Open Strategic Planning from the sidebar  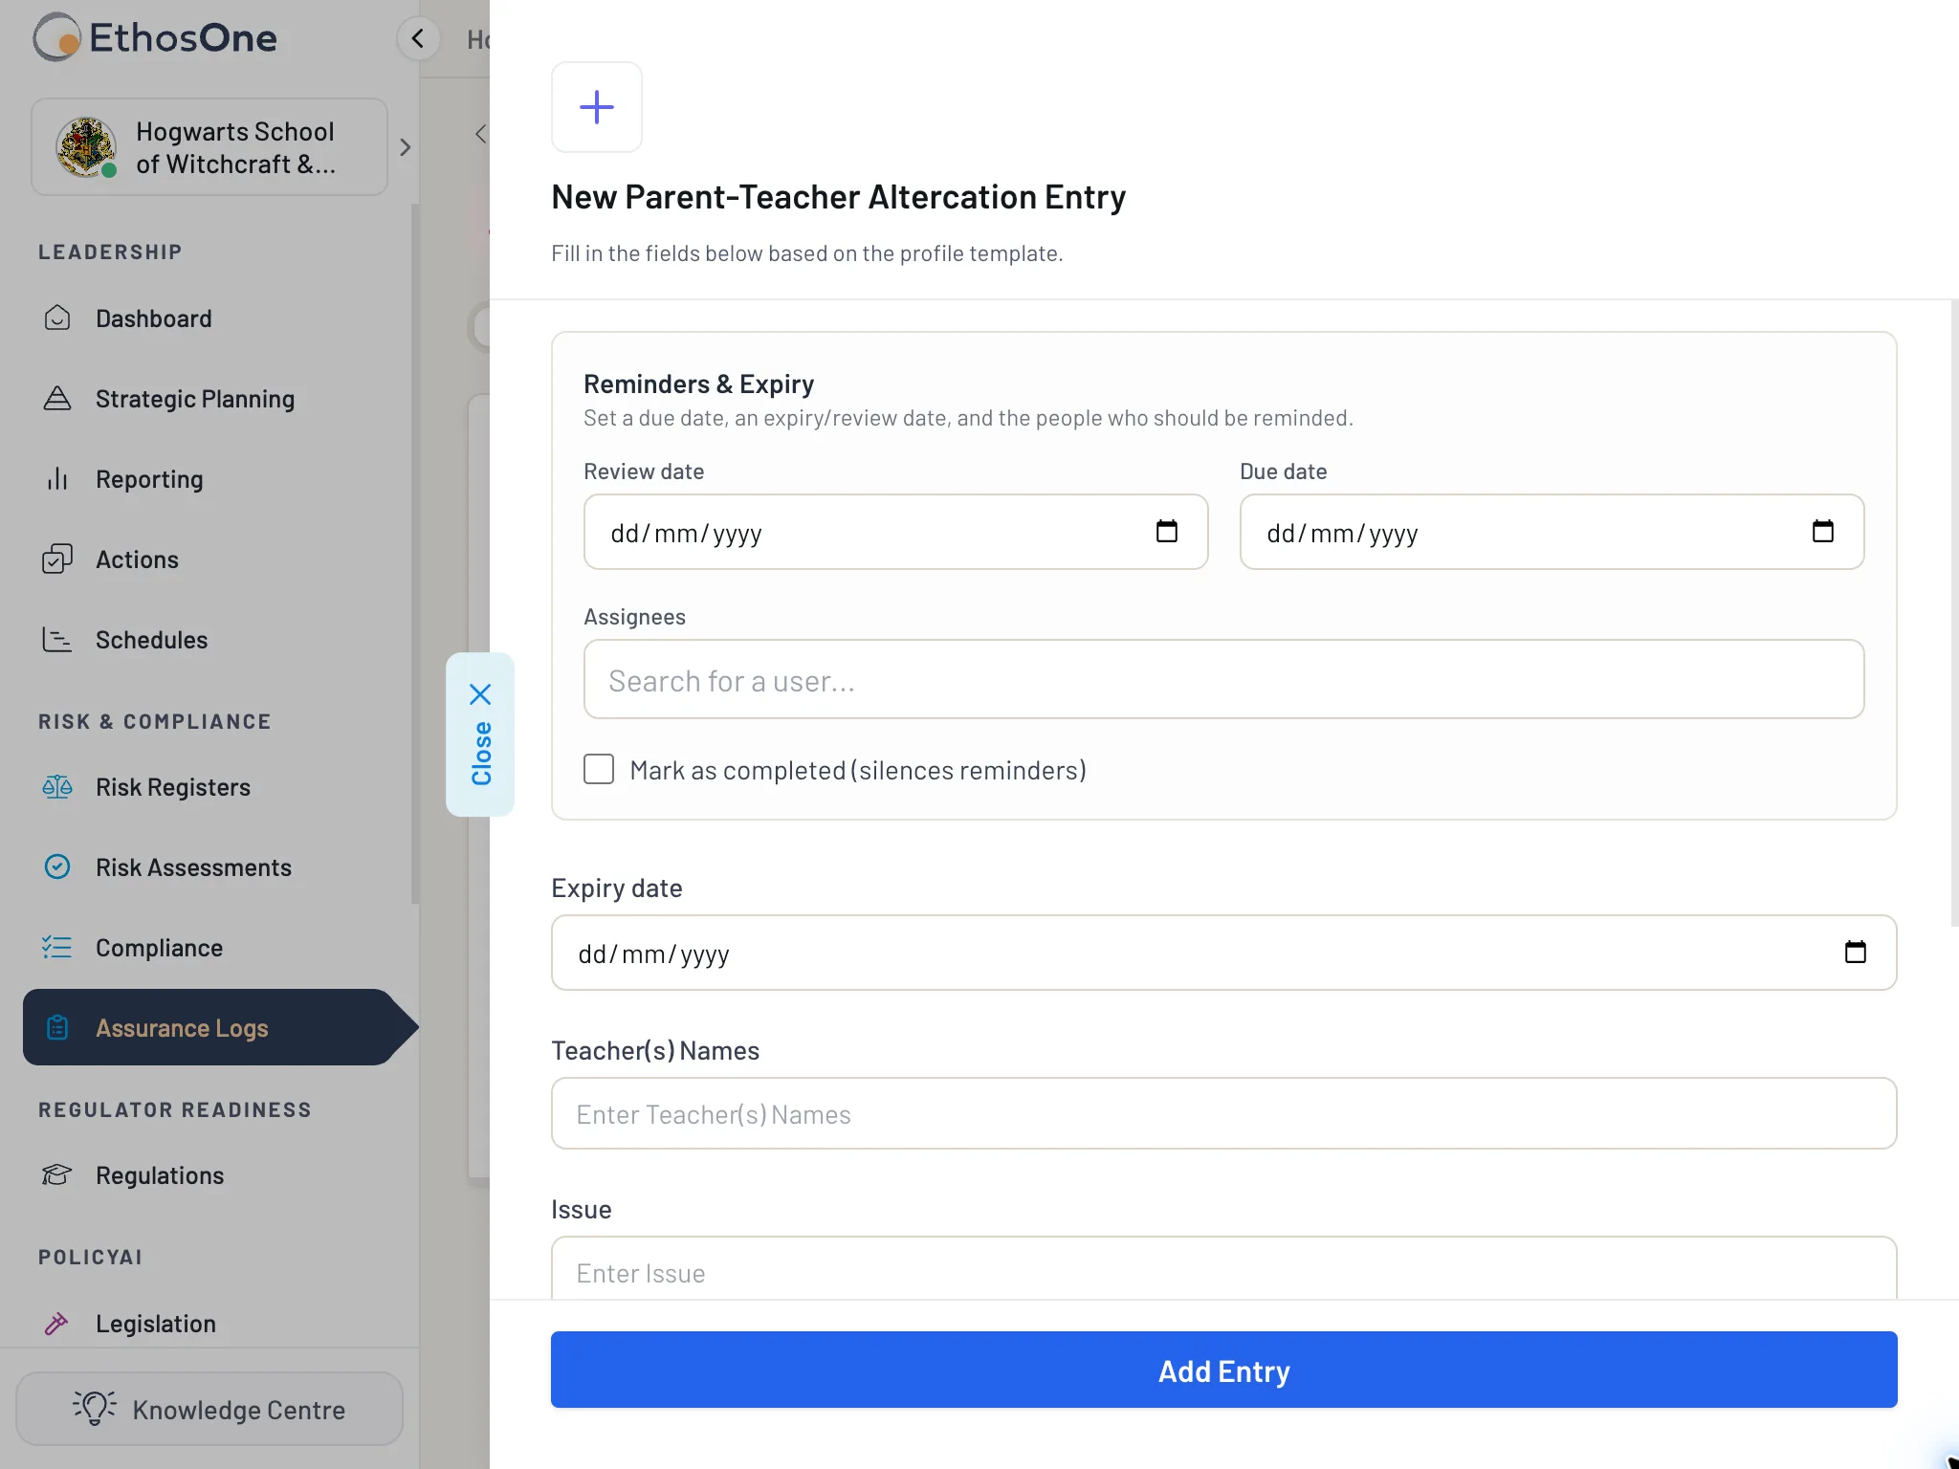pos(195,399)
